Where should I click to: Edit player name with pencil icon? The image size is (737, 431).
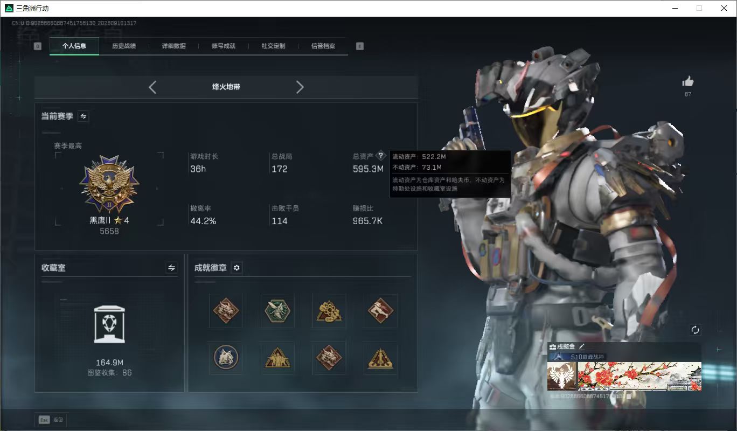coord(581,347)
